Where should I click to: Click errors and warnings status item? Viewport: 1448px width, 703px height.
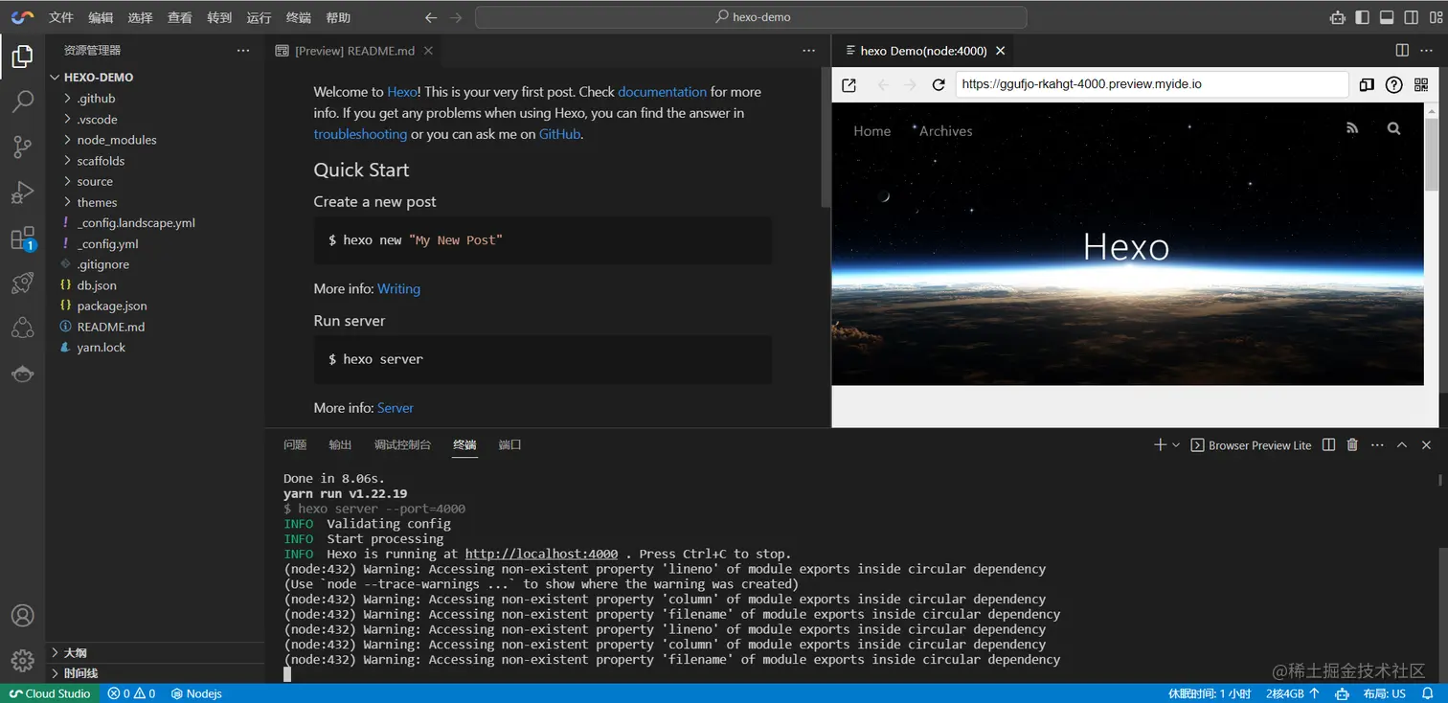pos(131,693)
